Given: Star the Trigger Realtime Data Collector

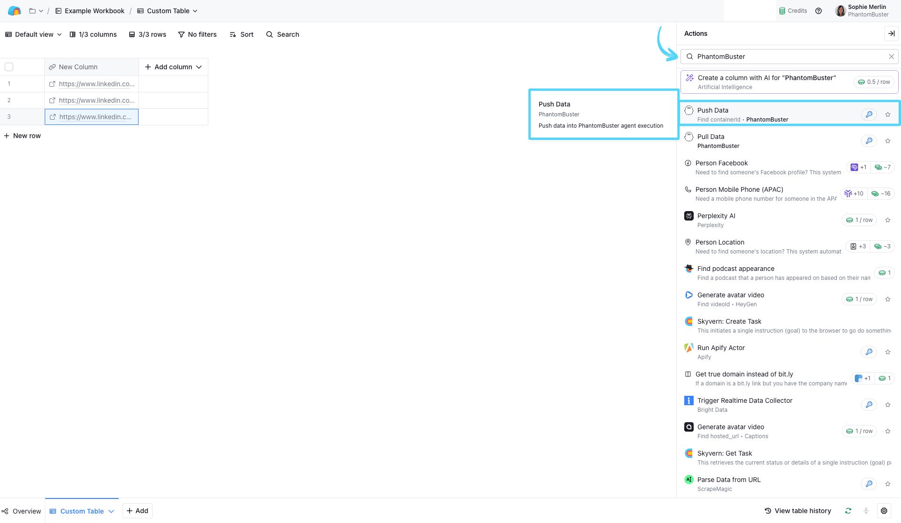Looking at the screenshot, I should (x=888, y=405).
